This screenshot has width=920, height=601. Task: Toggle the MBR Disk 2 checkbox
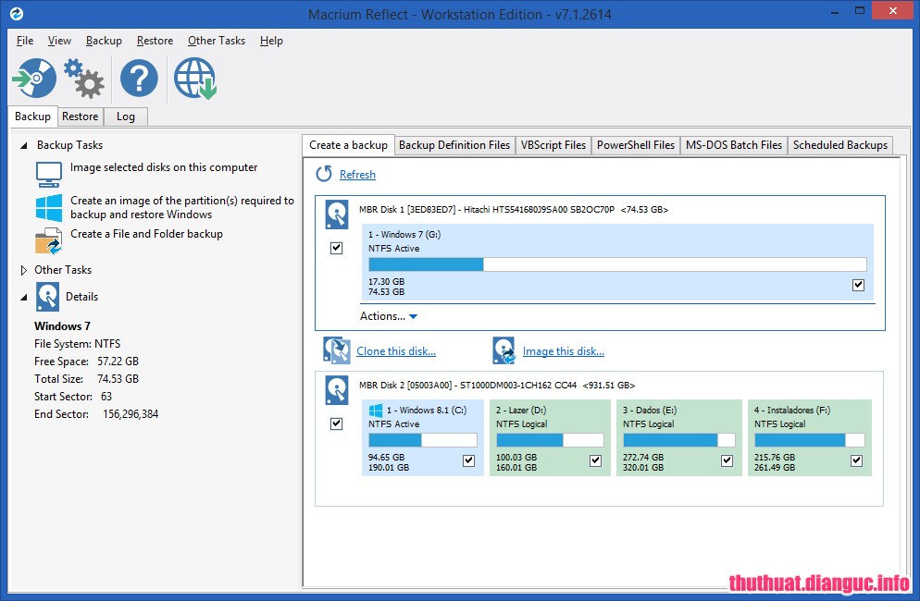click(x=336, y=423)
